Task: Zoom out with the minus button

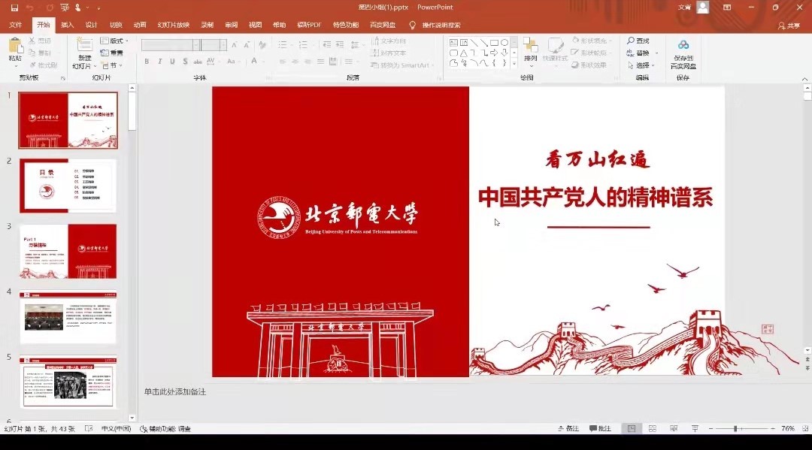Action: click(711, 428)
